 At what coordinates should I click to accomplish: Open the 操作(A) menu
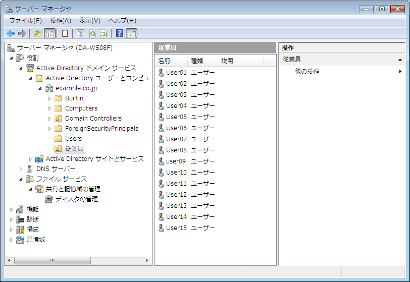61,21
